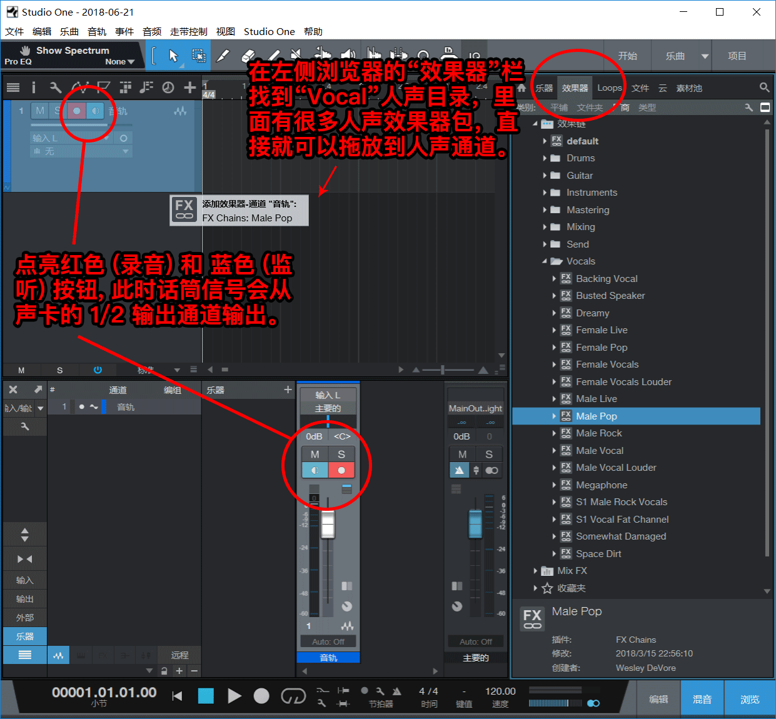Open dropdown arrow next to 乐曲 button

[705, 56]
